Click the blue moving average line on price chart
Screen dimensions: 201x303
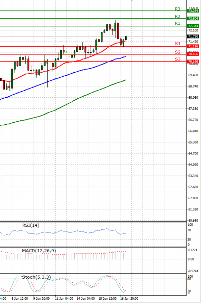64,76
